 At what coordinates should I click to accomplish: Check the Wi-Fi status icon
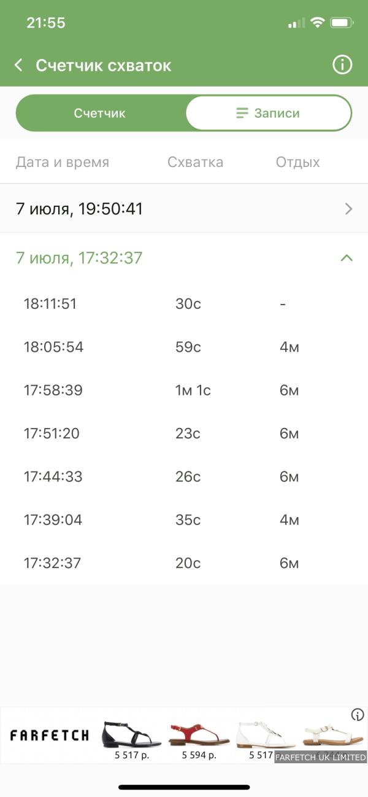pyautogui.click(x=317, y=23)
